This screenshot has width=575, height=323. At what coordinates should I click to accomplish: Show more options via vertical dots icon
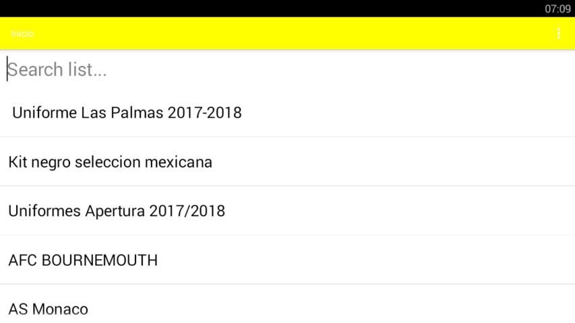point(558,34)
